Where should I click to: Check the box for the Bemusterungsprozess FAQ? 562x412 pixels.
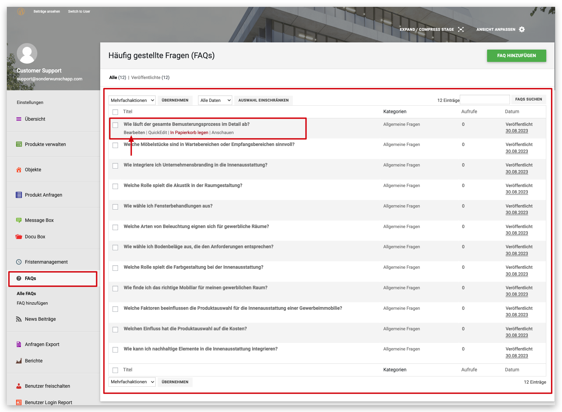coord(115,125)
